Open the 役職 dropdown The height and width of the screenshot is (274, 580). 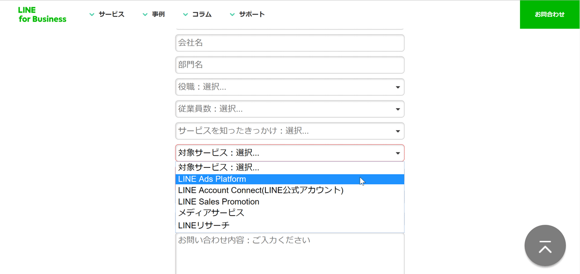pos(290,87)
